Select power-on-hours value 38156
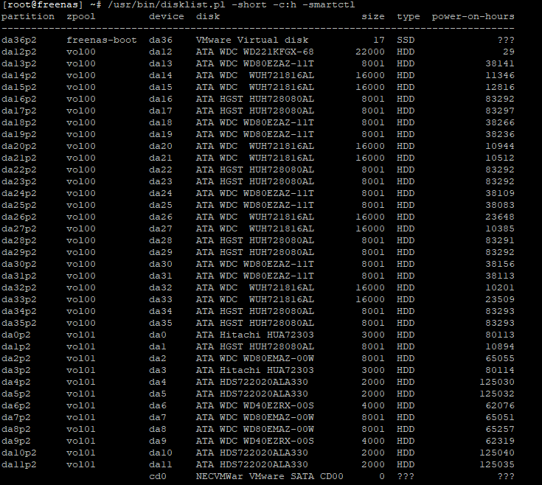The image size is (542, 485). pyautogui.click(x=500, y=264)
